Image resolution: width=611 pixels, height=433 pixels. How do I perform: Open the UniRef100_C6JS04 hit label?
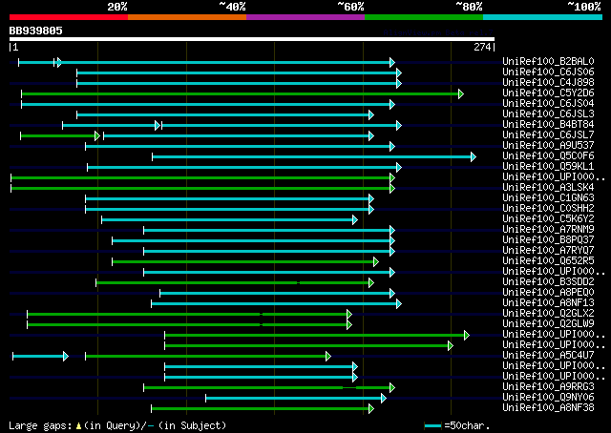click(548, 104)
